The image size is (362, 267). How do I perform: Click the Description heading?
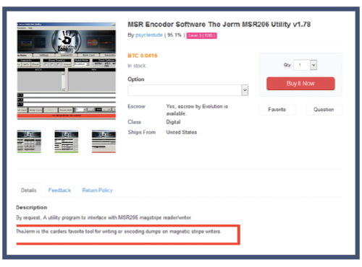pyautogui.click(x=32, y=207)
